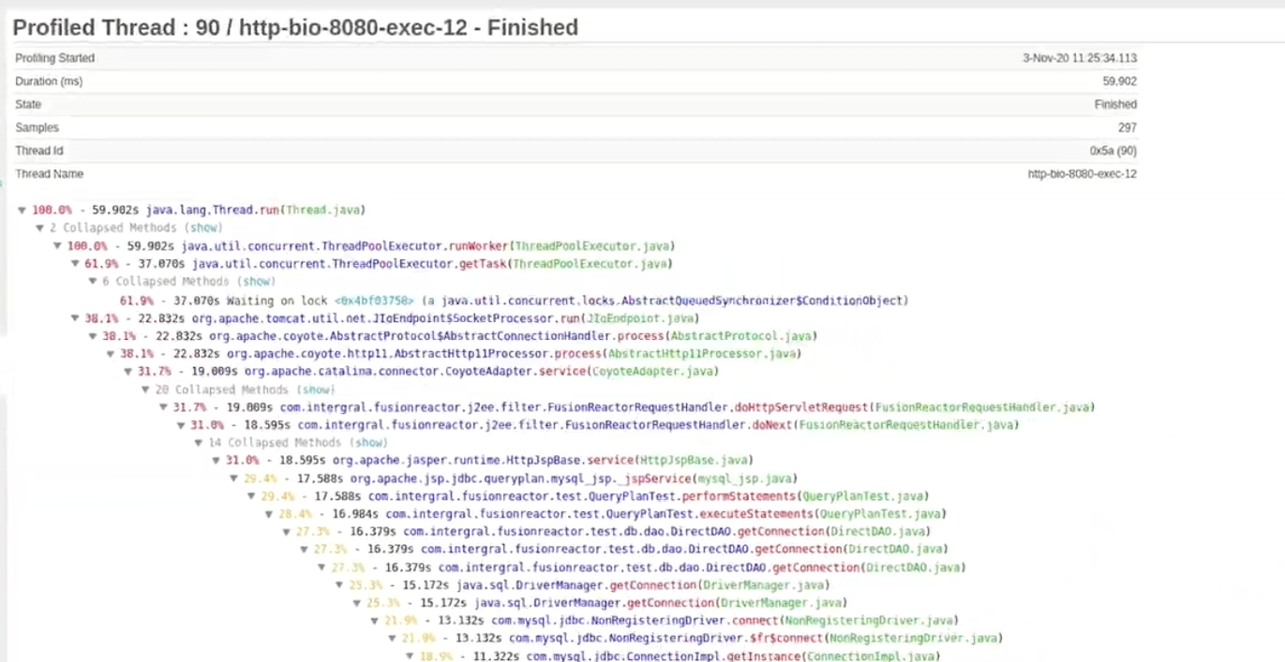Collapse the CoyoteAdapter.service tree node
This screenshot has width=1285, height=662.
point(128,372)
